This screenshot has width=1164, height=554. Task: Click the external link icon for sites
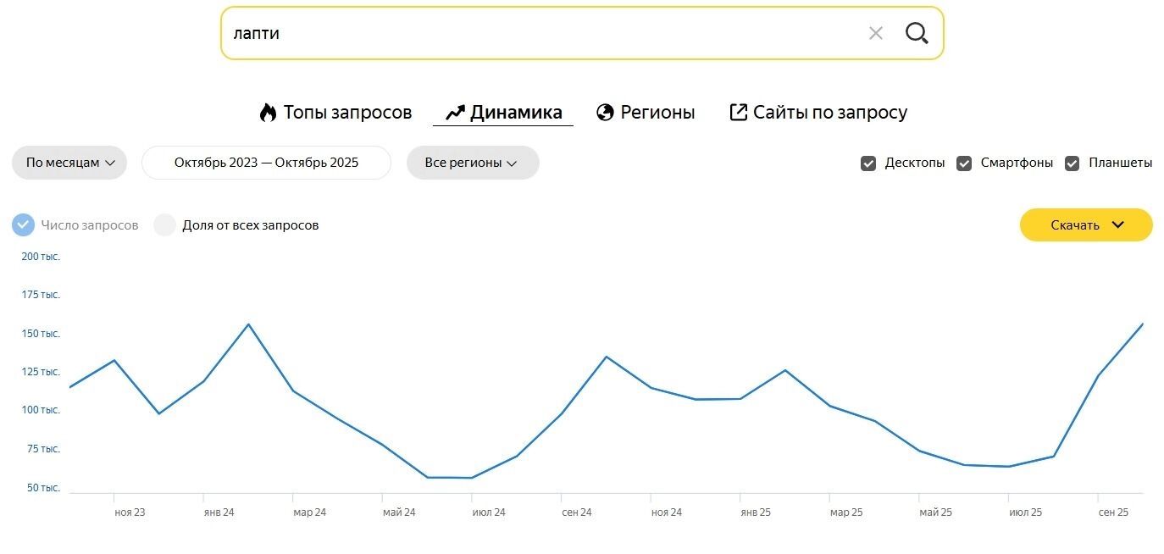coord(738,113)
